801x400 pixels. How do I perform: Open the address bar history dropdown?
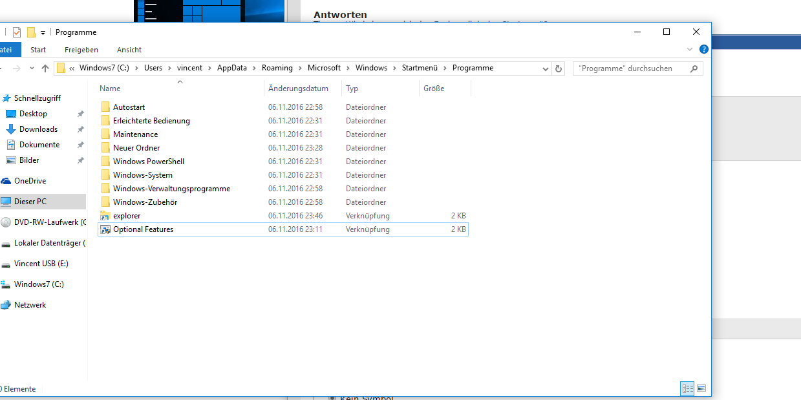point(546,68)
